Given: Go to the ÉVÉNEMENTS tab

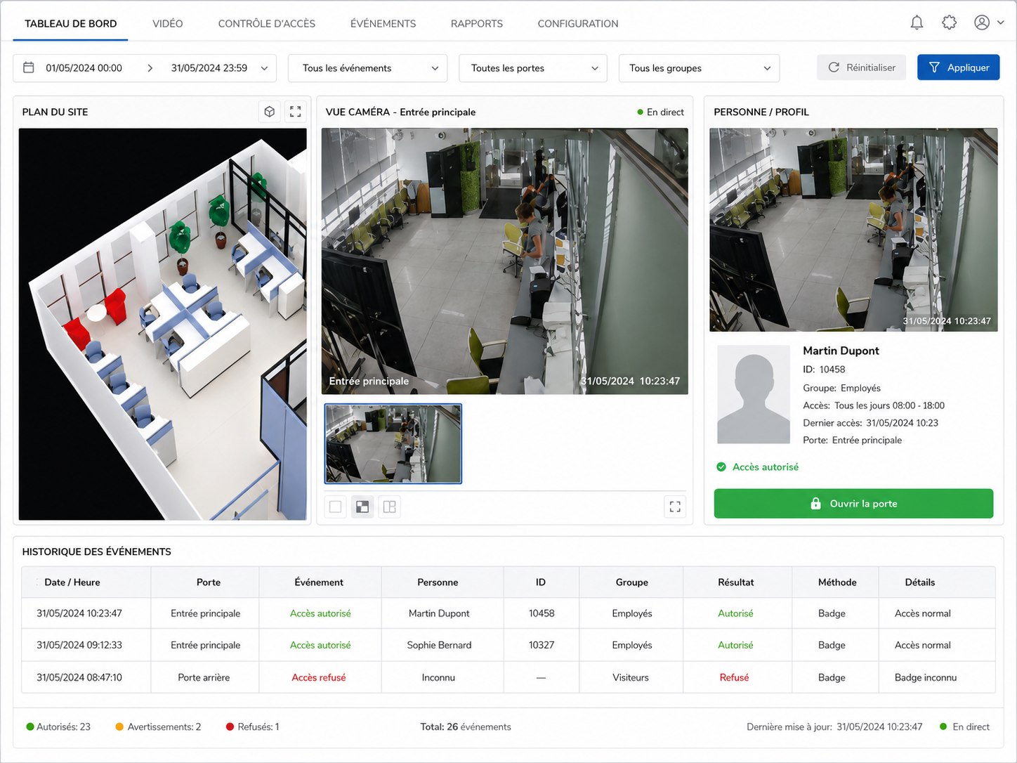Looking at the screenshot, I should (x=383, y=23).
